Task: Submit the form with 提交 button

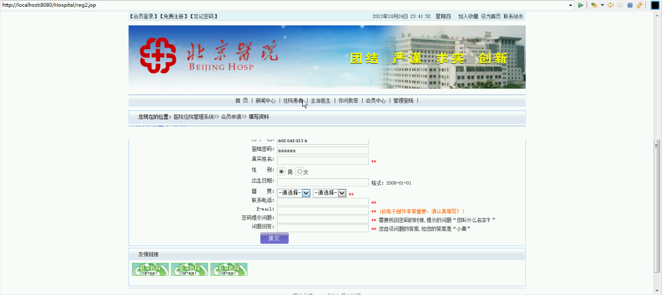Action: point(274,238)
